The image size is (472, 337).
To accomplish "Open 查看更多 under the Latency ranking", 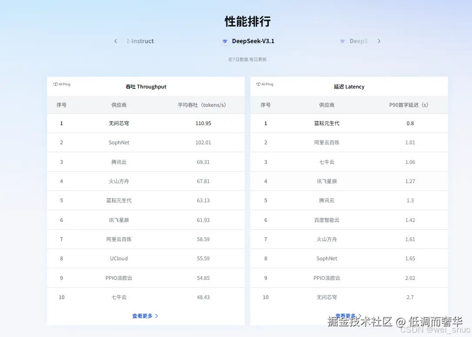I will pos(347,315).
